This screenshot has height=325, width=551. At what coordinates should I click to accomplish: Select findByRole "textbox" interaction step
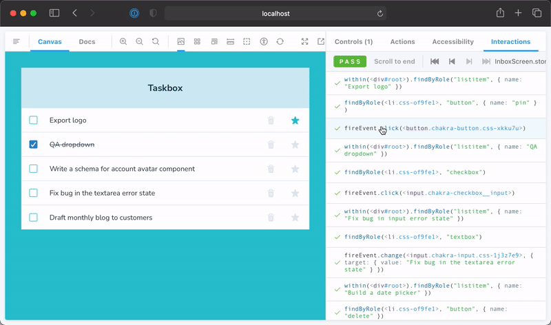point(436,237)
